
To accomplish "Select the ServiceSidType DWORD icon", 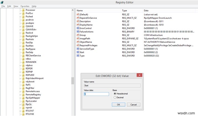I will 78,49.
